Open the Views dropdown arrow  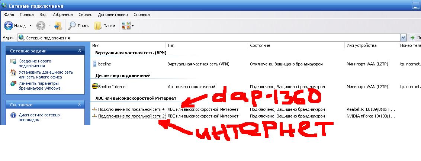(132, 26)
